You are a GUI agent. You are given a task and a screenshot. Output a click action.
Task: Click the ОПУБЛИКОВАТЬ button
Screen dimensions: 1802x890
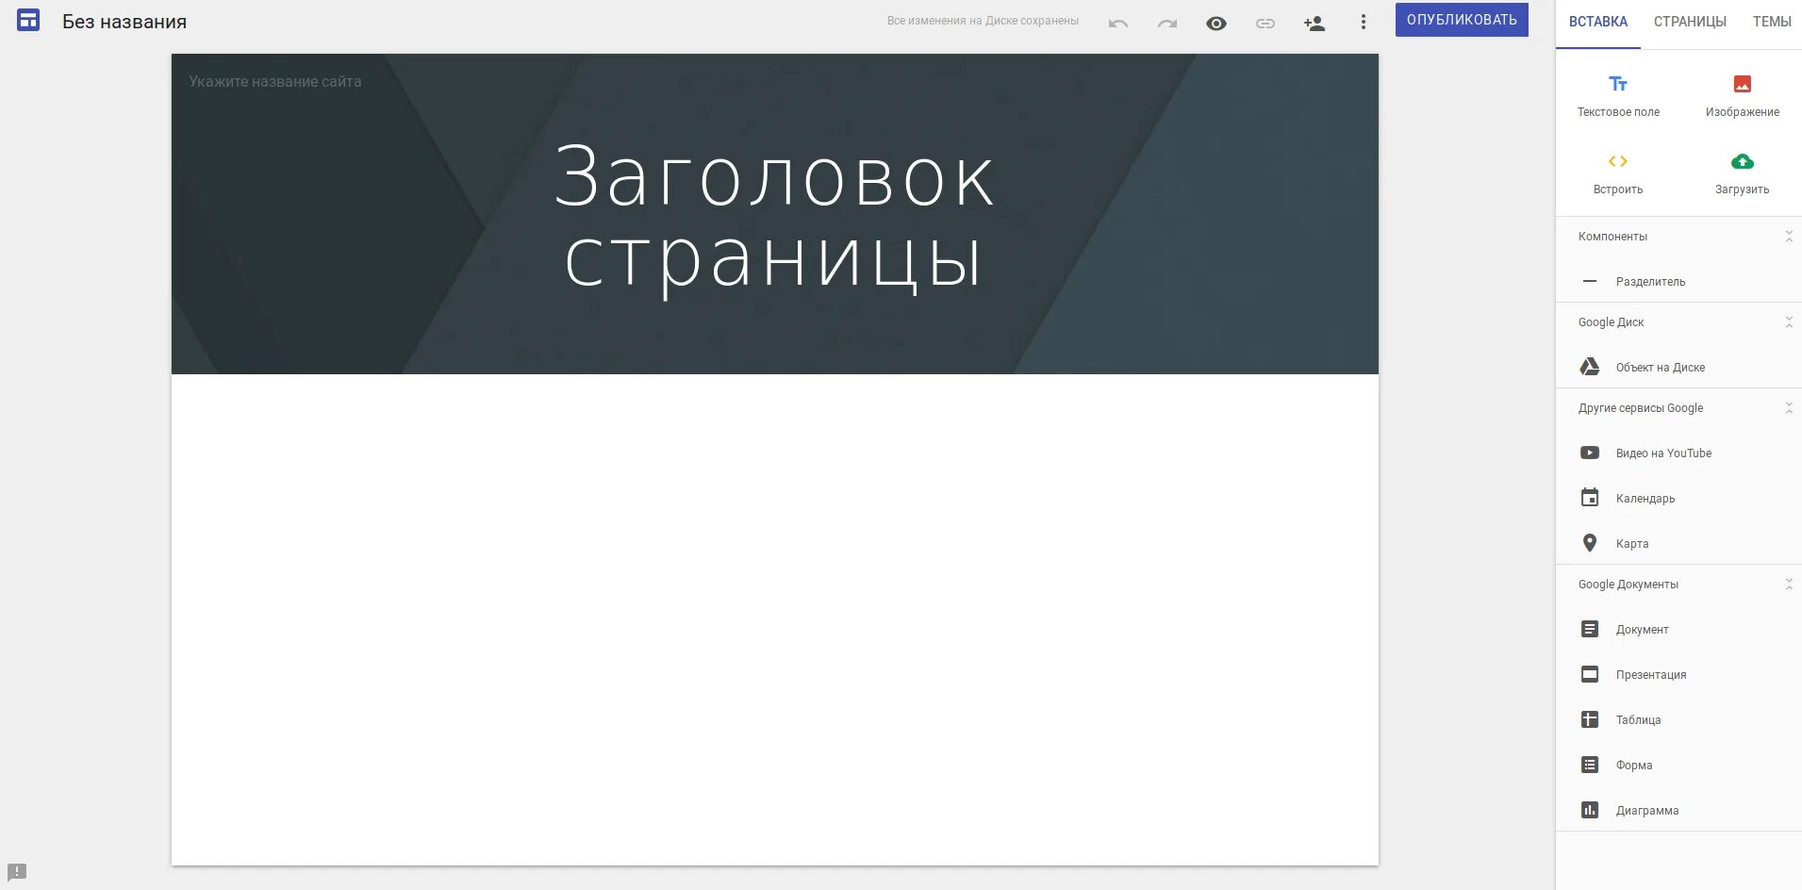pyautogui.click(x=1462, y=20)
